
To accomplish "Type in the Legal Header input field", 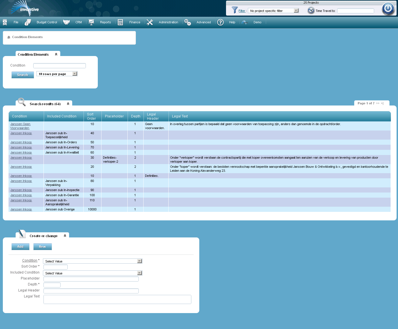I will [x=91, y=291].
